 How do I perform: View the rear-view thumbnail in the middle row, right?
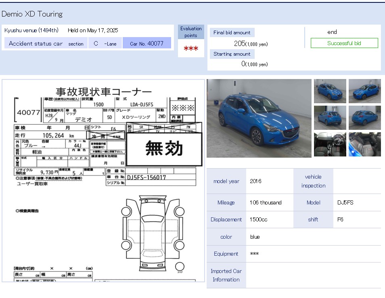365,118
